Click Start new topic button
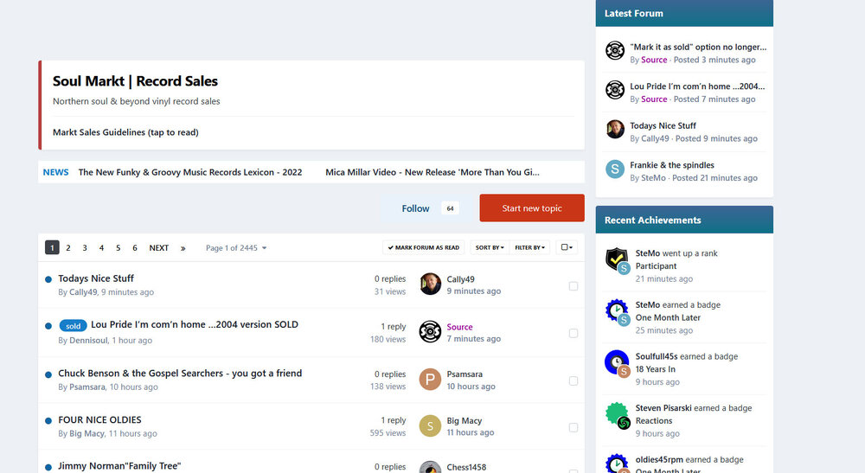Image resolution: width=865 pixels, height=473 pixels. pyautogui.click(x=532, y=208)
